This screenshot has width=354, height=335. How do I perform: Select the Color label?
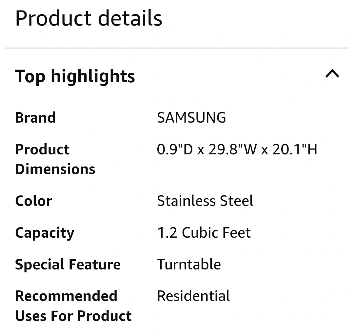point(34,201)
